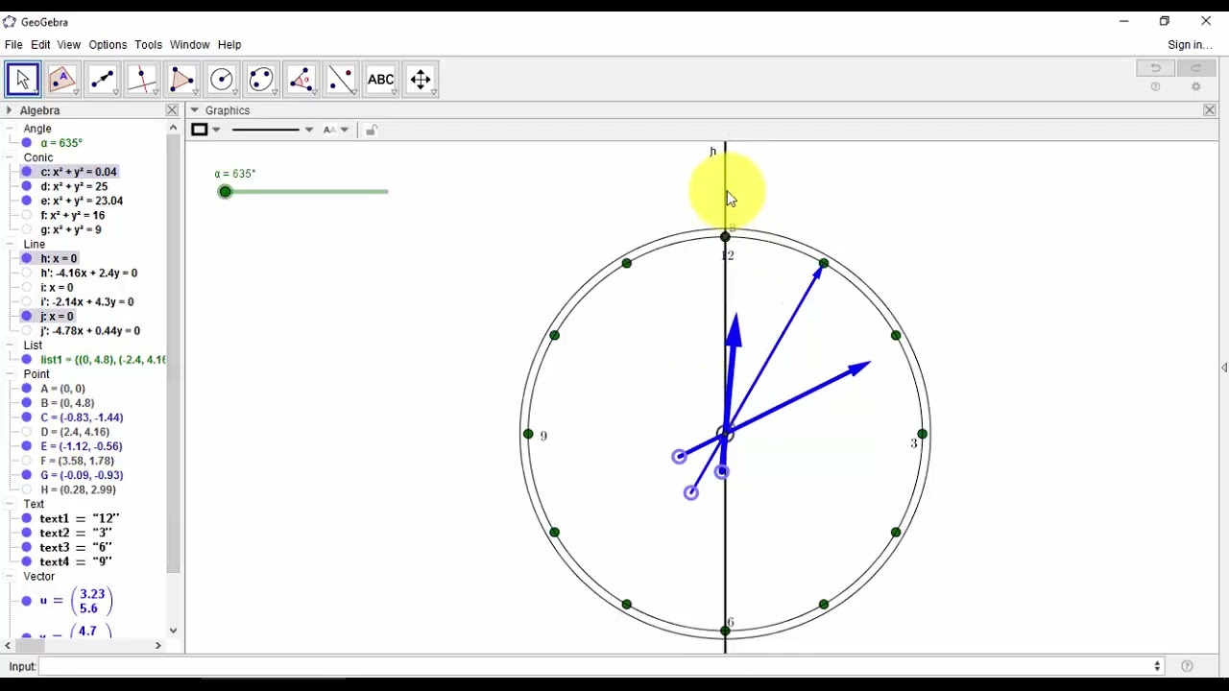The image size is (1229, 691).
Task: Select the ABC Text tool
Action: point(381,80)
